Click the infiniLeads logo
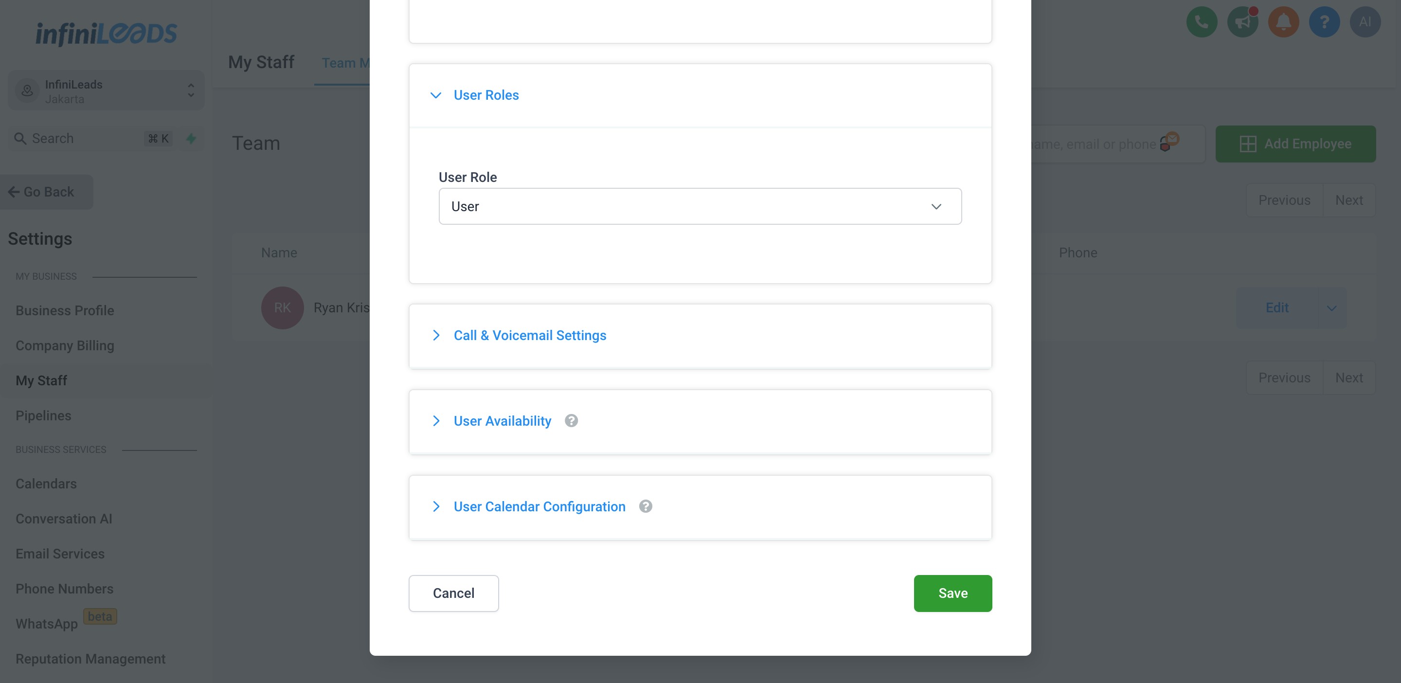Screen dimensions: 1401x683 coord(106,33)
